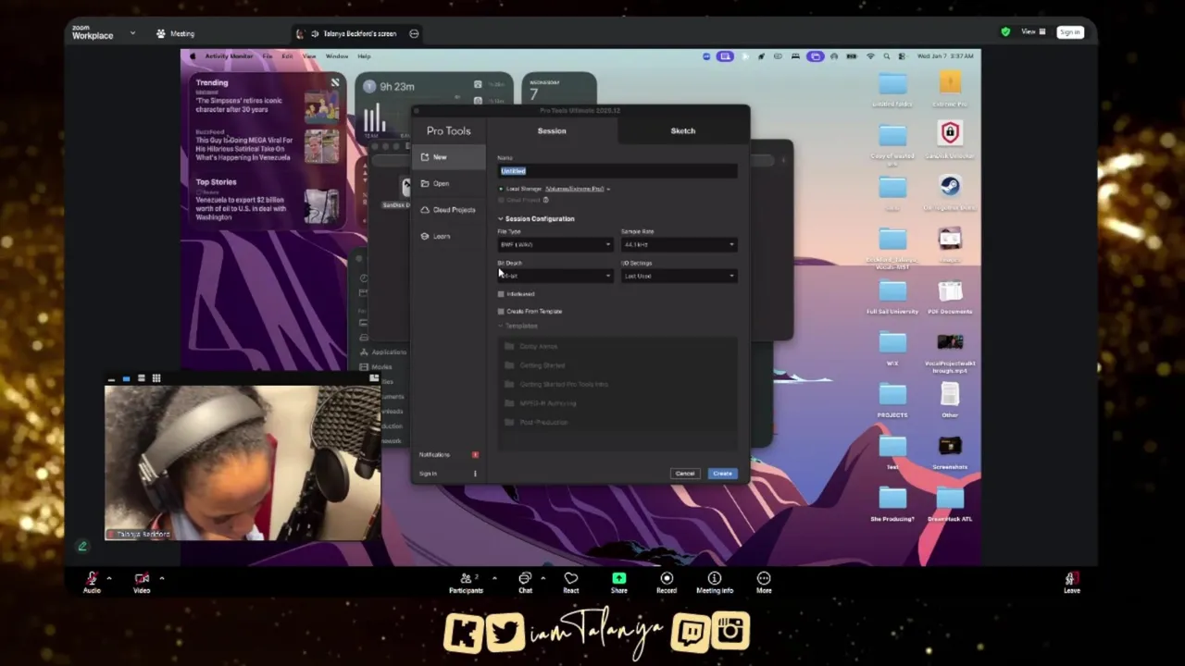Click the green encryption shield icon

(1005, 32)
